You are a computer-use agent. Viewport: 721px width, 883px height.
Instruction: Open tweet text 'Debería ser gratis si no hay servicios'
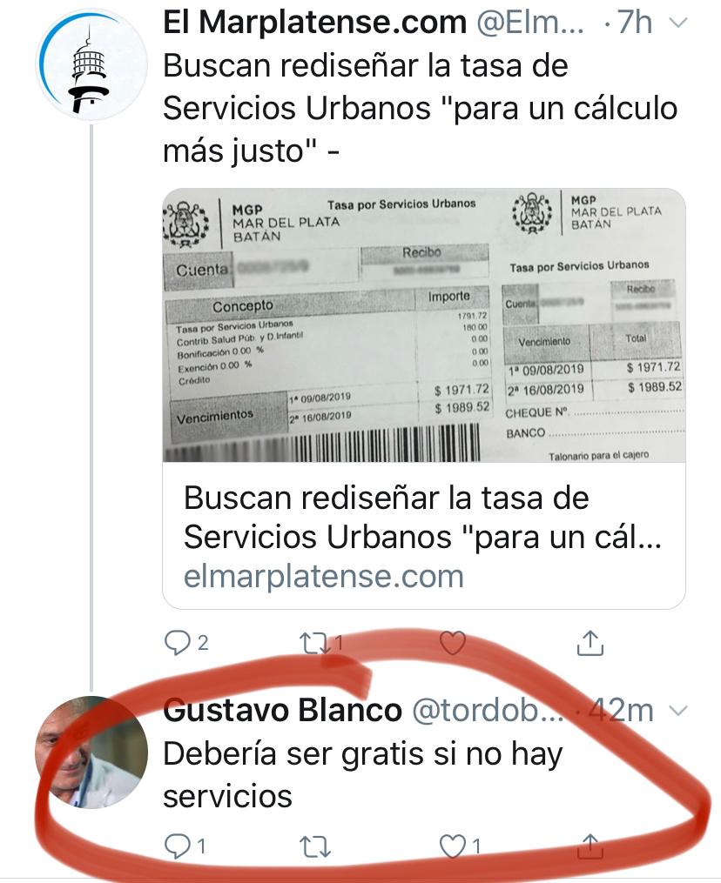pyautogui.click(x=362, y=775)
